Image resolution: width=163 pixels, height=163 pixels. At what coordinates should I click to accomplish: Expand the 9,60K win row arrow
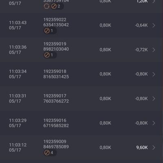pos(154,148)
